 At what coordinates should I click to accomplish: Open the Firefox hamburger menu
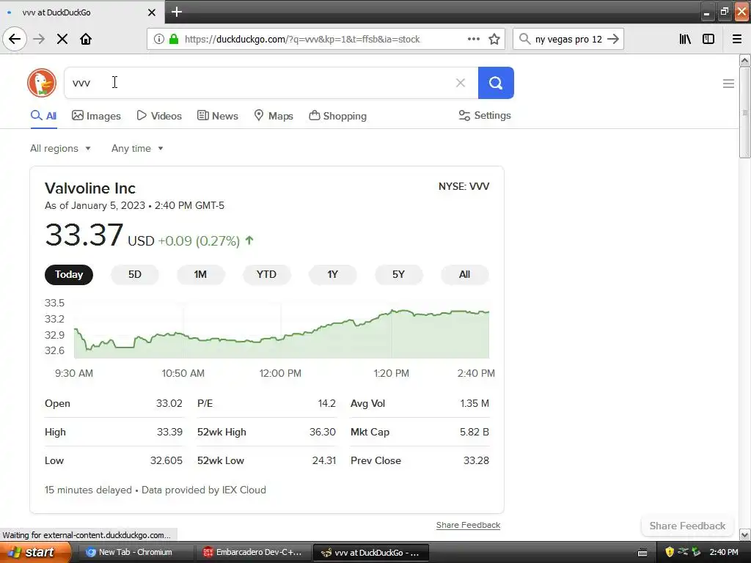(x=736, y=39)
